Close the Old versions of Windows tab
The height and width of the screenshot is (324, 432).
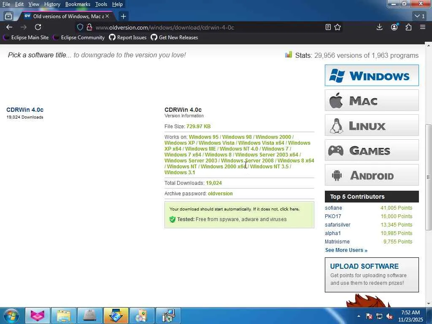click(x=107, y=16)
